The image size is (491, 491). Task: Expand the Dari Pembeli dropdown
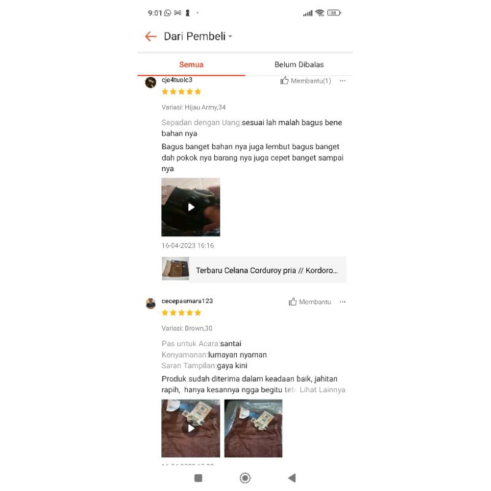tap(198, 36)
